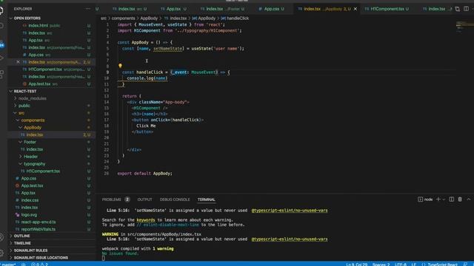Collapse the typography folder
Screen dimensions: 474x266
pyautogui.click(x=35, y=164)
